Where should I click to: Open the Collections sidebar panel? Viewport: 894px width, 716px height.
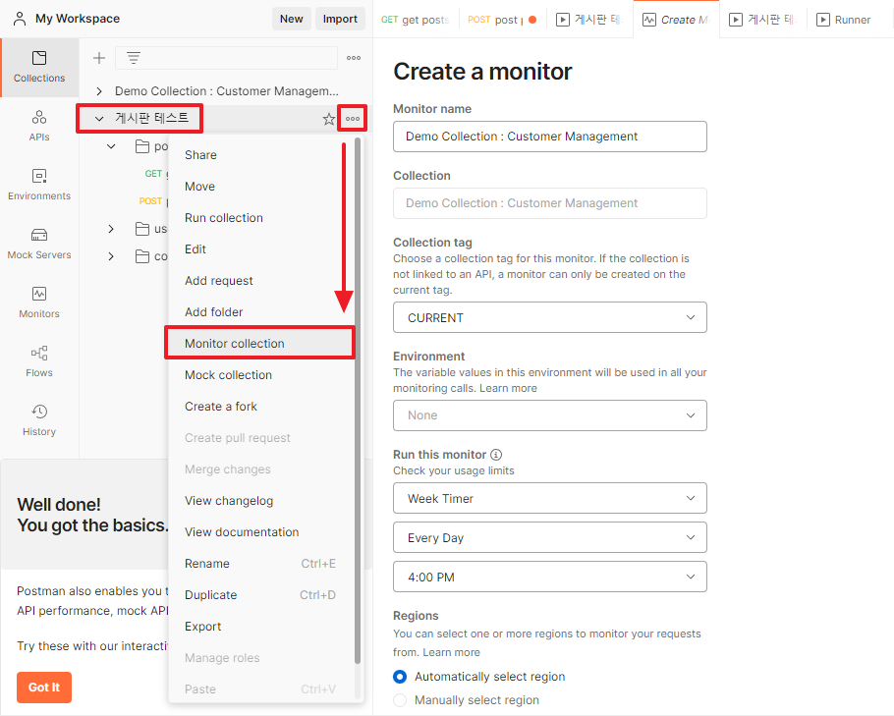pos(39,67)
